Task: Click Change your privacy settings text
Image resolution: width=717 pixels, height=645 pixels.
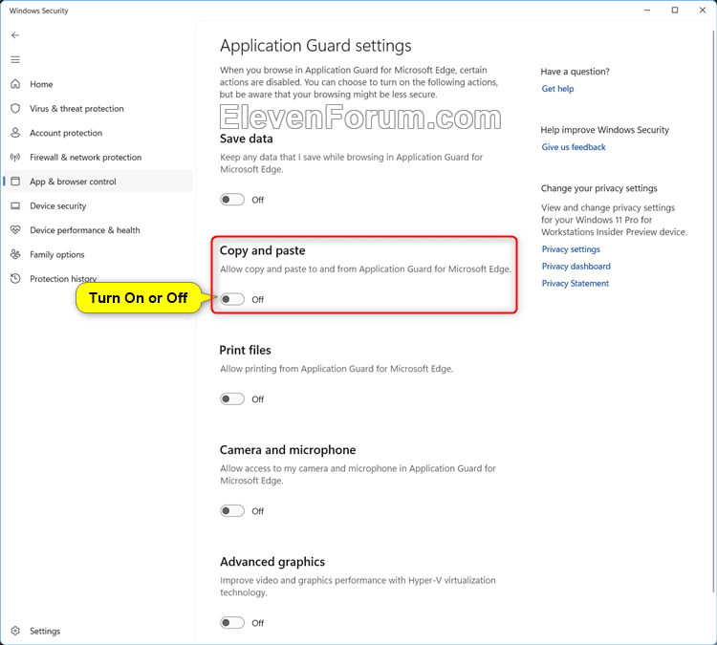Action: pyautogui.click(x=599, y=188)
